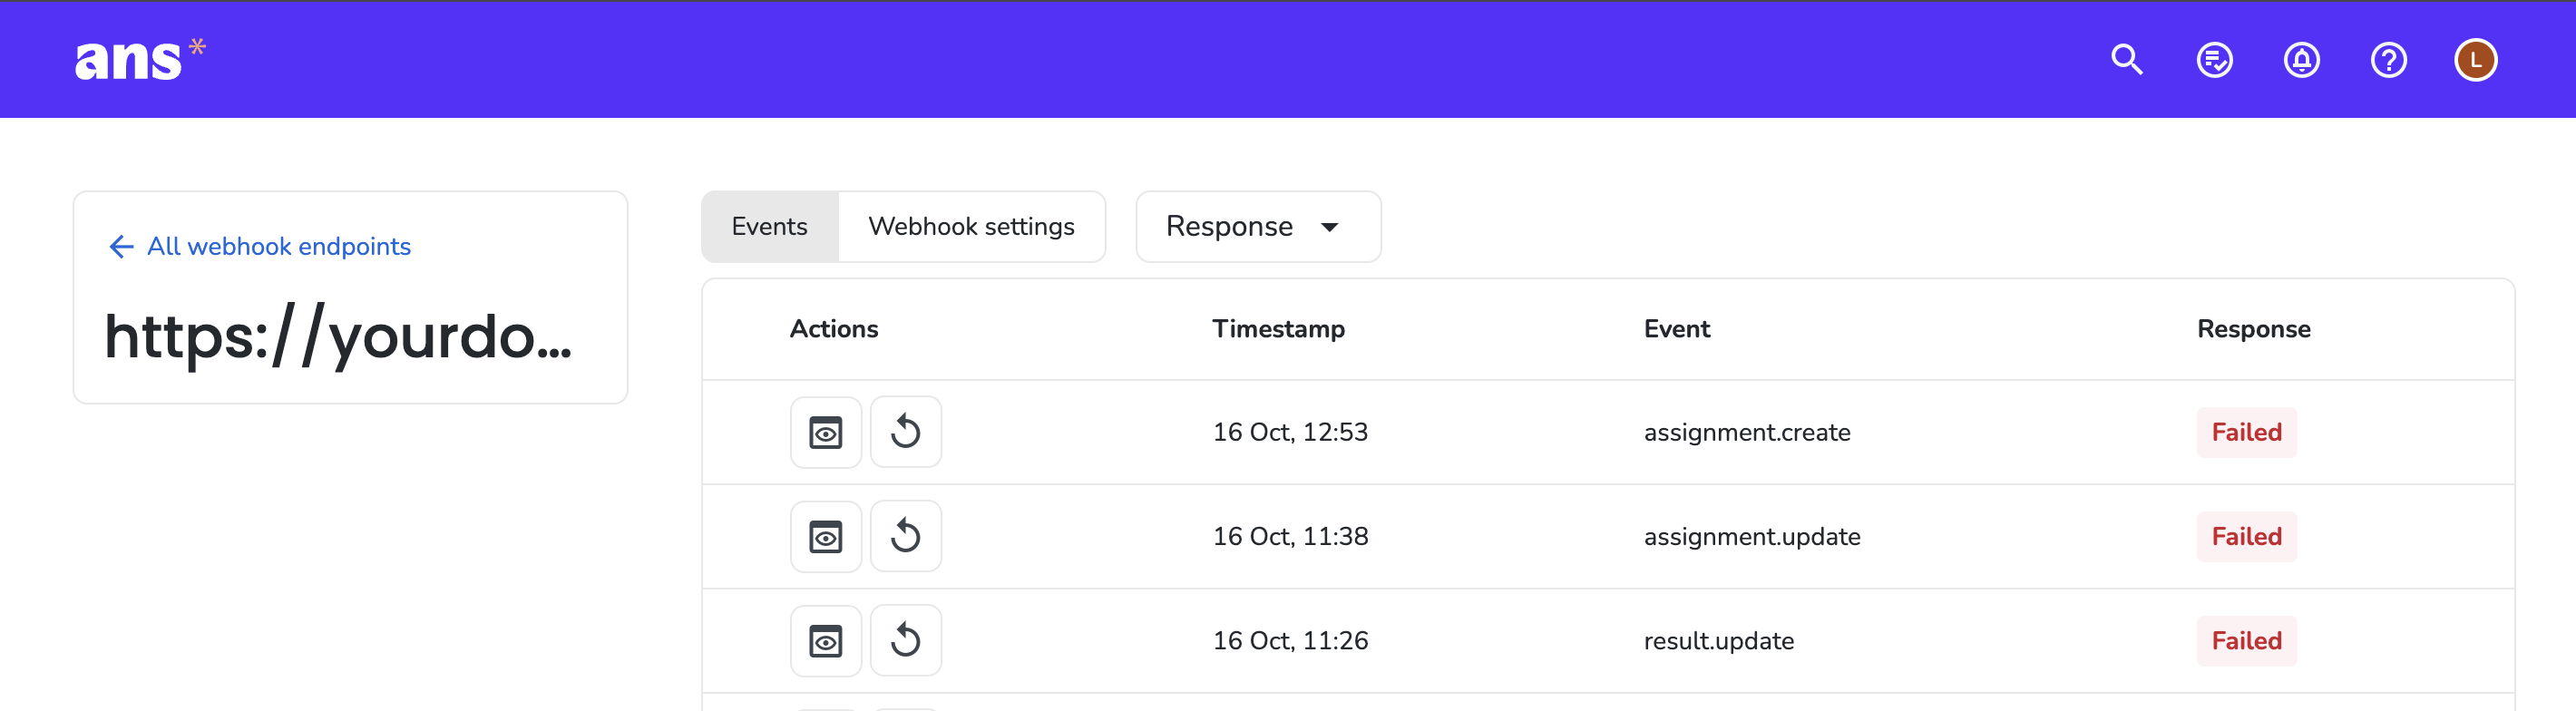The height and width of the screenshot is (711, 2576).
Task: Expand the Response filter dropdown
Action: (1258, 227)
